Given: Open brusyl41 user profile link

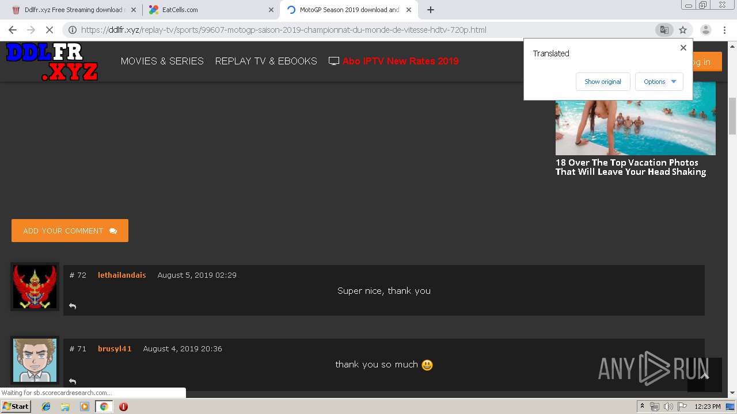Looking at the screenshot, I should tap(115, 348).
